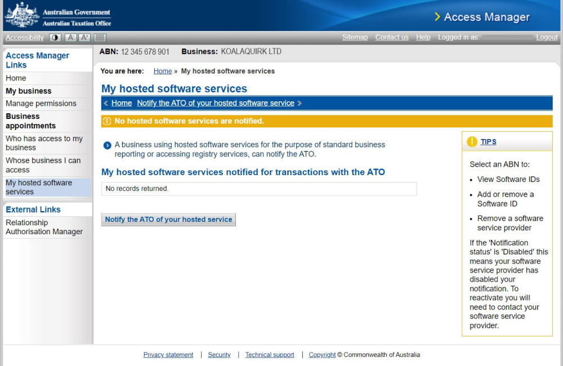Toggle the high contrast accessibility icon
Screen dimensions: 563x366
coord(55,37)
